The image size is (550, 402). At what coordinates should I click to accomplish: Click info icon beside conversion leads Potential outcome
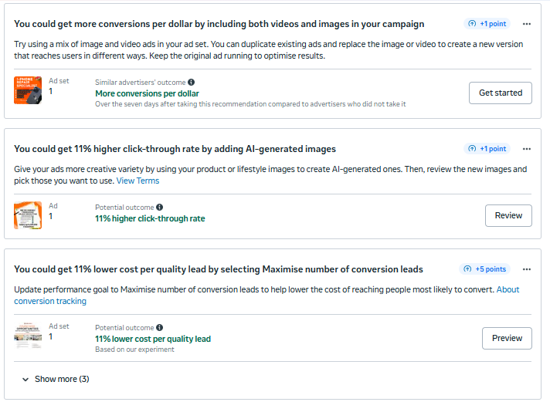pos(160,327)
